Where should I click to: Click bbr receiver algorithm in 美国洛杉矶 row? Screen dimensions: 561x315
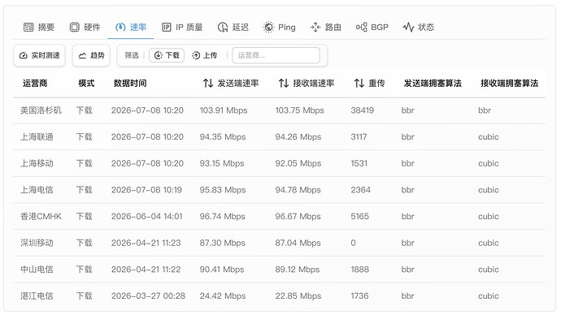(x=485, y=110)
